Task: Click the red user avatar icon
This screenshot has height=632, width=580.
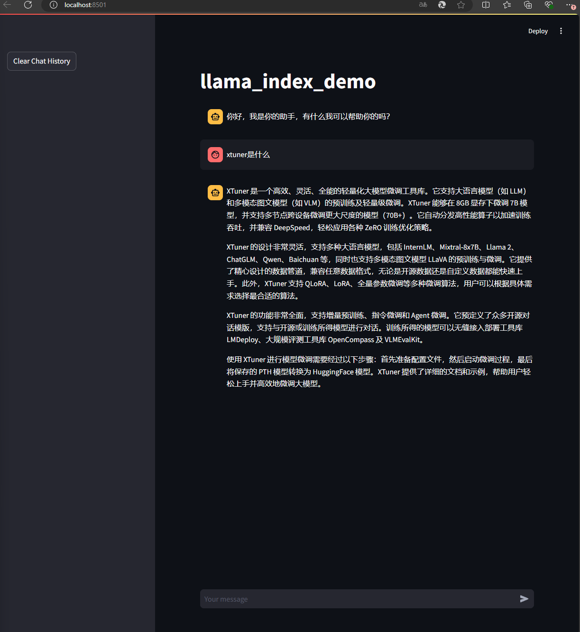Action: pos(215,154)
